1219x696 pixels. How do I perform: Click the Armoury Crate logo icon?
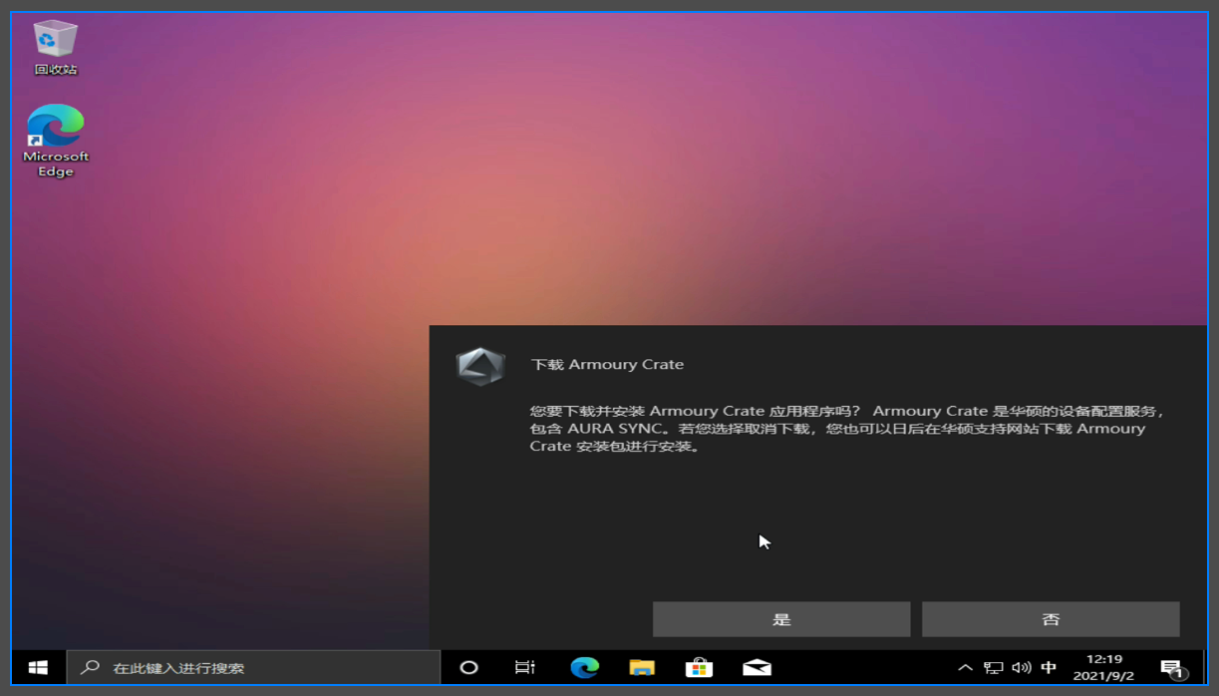480,366
